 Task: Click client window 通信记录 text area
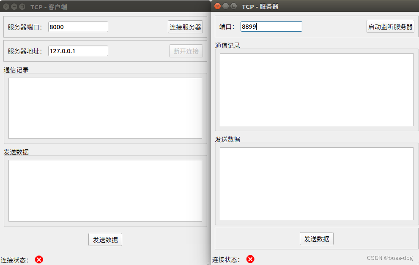(x=105, y=108)
